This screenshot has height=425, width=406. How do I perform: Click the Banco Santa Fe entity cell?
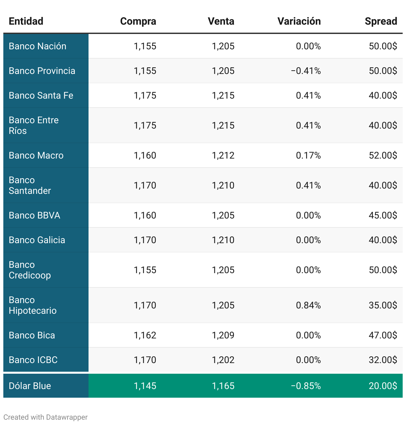pos(41,96)
